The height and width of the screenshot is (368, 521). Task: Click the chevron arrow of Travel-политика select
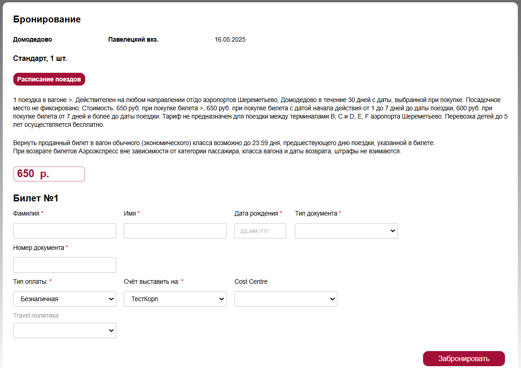(x=111, y=330)
